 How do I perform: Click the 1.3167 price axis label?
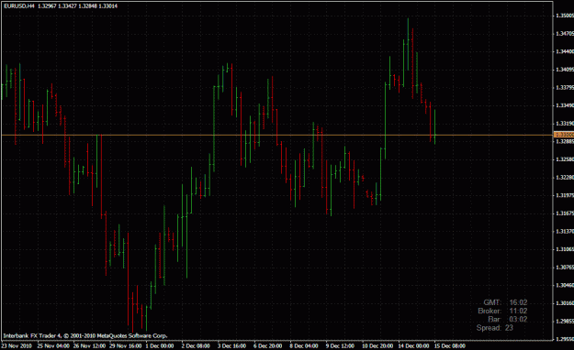(x=565, y=213)
